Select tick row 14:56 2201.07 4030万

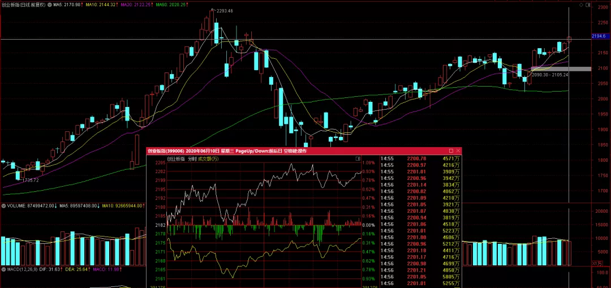[420, 211]
